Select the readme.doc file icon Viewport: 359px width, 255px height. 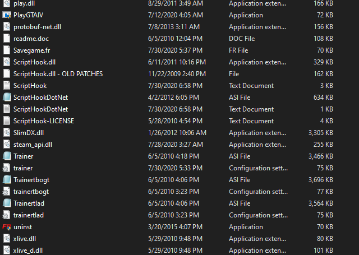coord(7,39)
